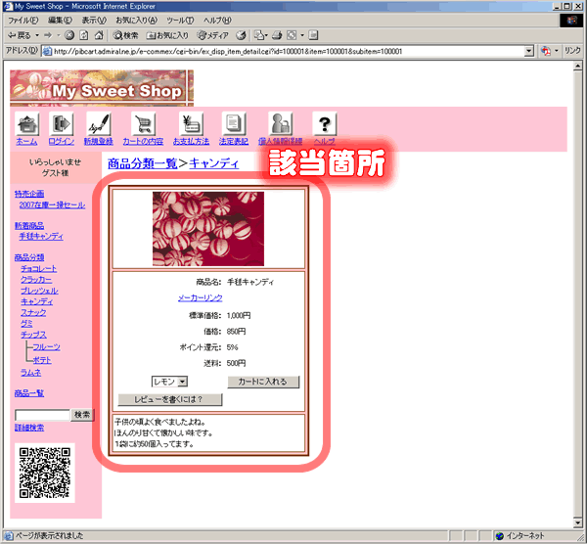Viewport: 587px width, 544px height.
Task: Open the チョコレート category link
Action: tap(39, 268)
